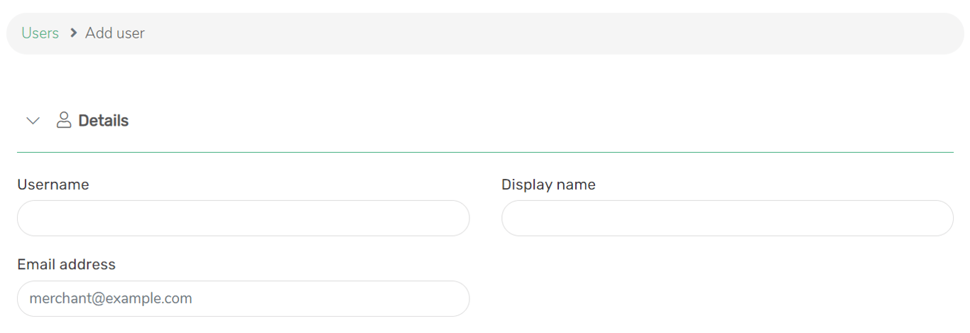Click the Email address field label

(x=66, y=264)
